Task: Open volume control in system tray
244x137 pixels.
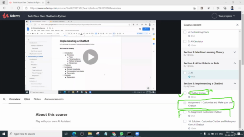Action: click(x=216, y=134)
